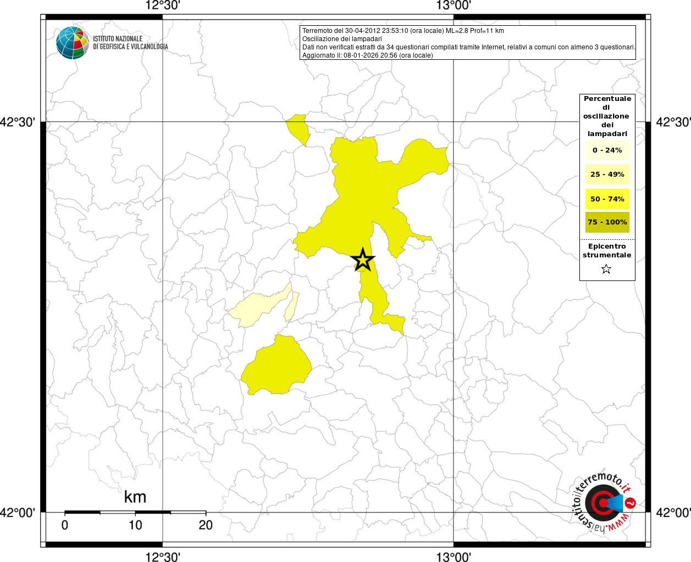The height and width of the screenshot is (562, 691).
Task: Click the legend epicenter star symbol
Action: [x=606, y=269]
